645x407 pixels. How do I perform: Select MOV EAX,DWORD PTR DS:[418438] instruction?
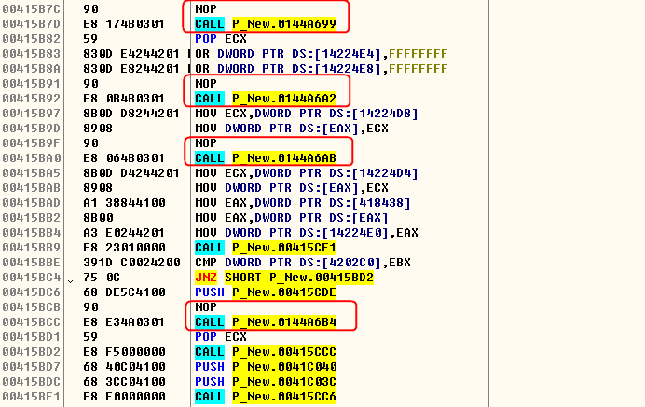303,203
